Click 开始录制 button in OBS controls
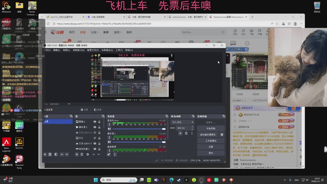Viewport: 327px width, 184px height. point(211,128)
